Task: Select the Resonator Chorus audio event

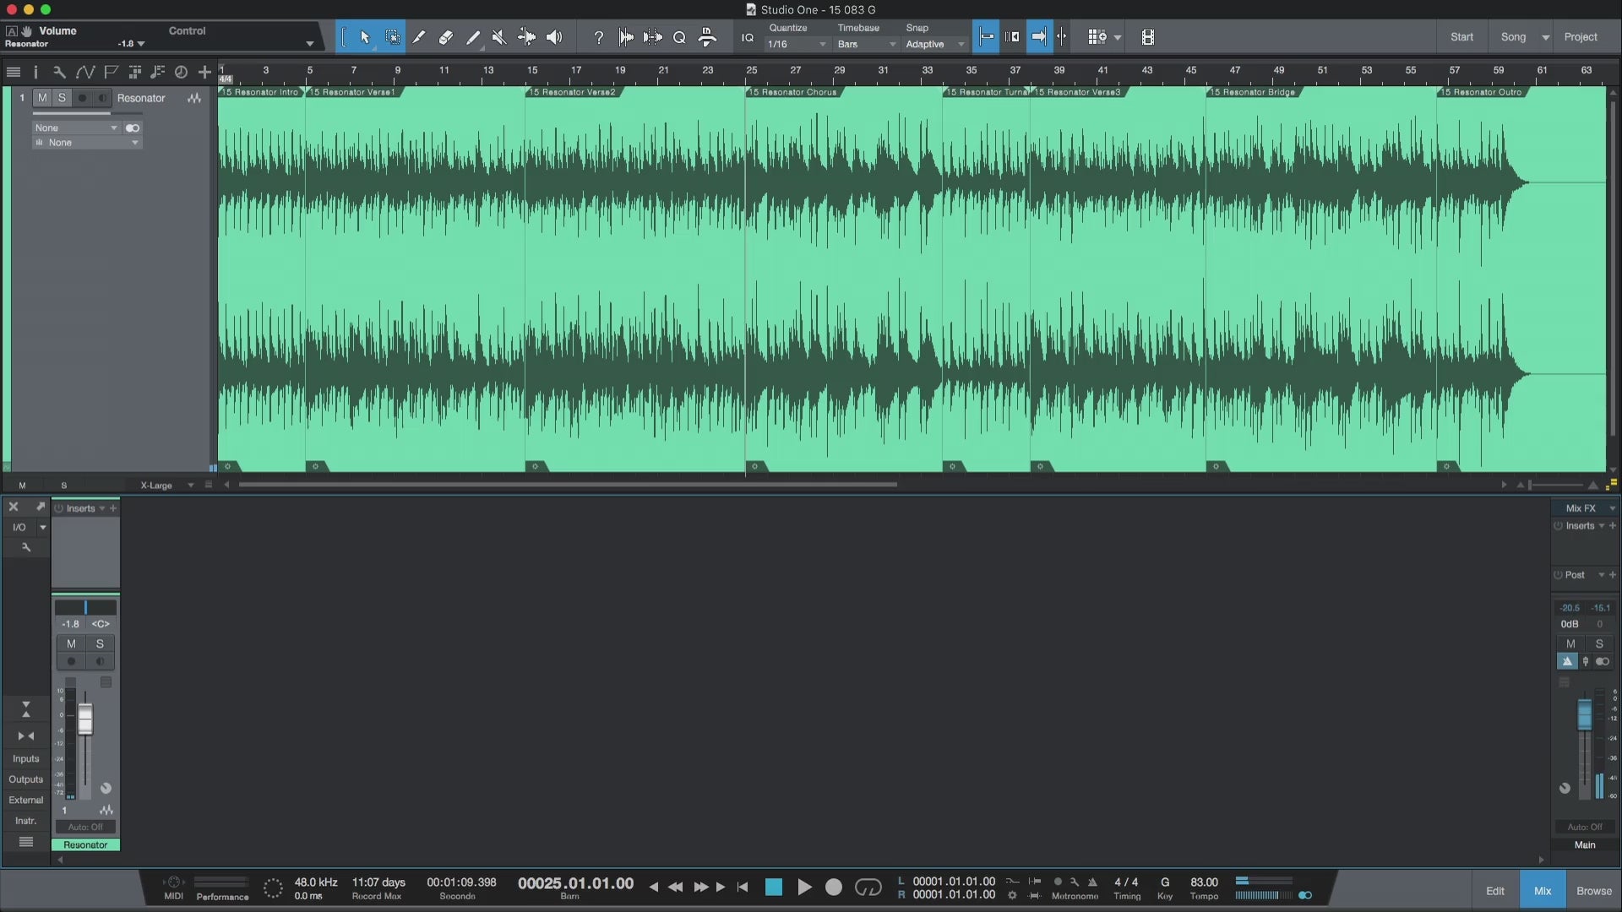Action: point(843,279)
